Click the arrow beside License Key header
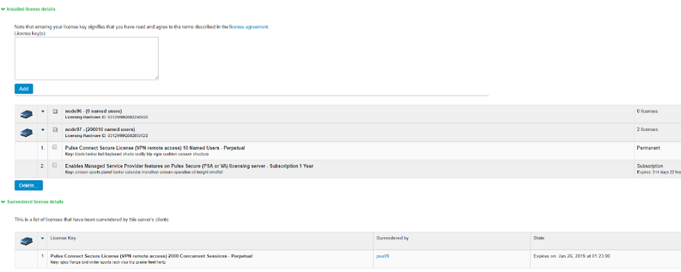Viewport: 681px width, 272px height. [43, 238]
